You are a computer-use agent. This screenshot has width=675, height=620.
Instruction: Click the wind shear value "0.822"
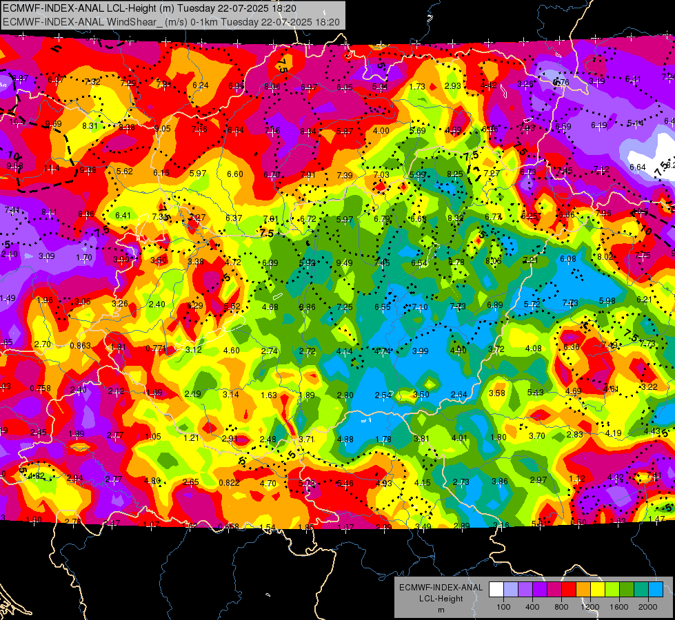229,483
